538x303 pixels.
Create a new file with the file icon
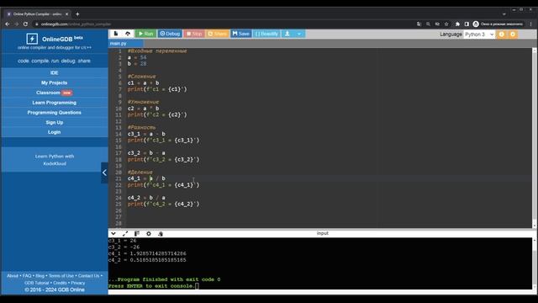point(116,34)
